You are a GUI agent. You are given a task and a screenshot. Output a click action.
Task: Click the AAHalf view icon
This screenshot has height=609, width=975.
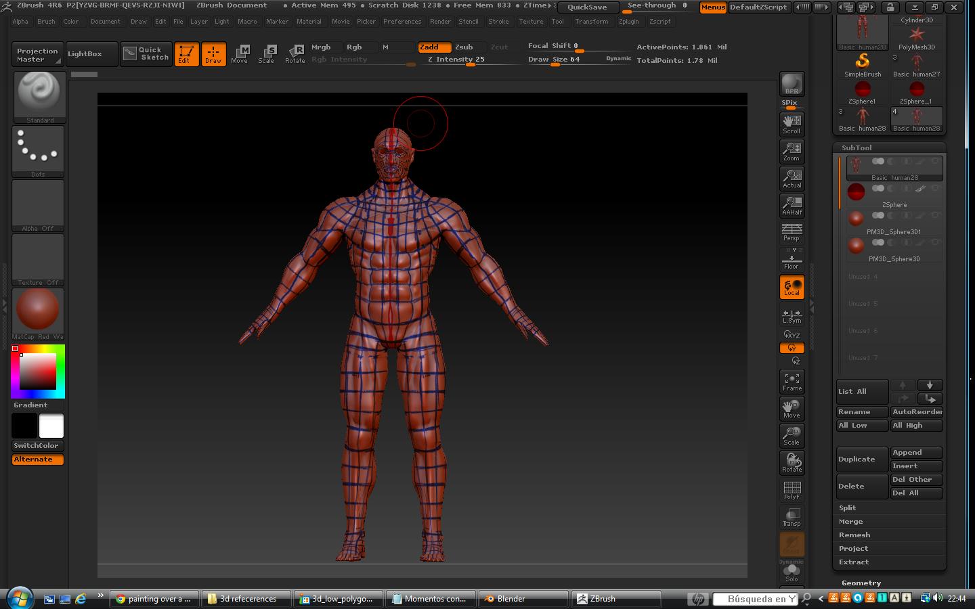(792, 205)
